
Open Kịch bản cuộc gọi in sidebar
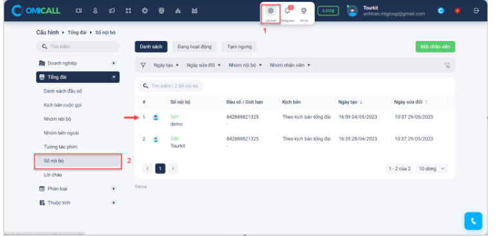coord(62,105)
